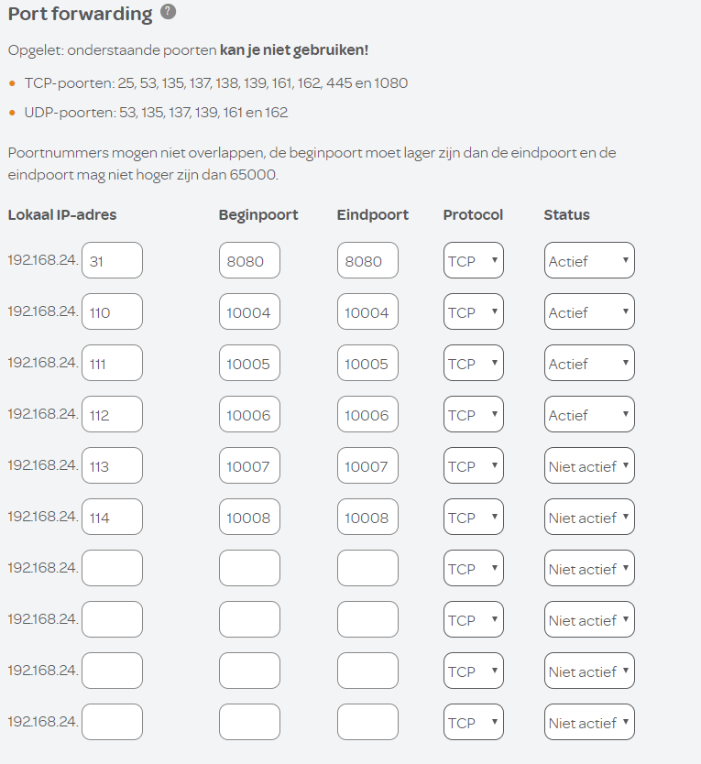Click the first empty local IP field
701x764 pixels.
[x=112, y=569]
